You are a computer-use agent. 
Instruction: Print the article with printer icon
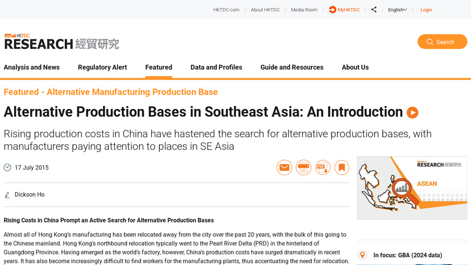pos(303,167)
